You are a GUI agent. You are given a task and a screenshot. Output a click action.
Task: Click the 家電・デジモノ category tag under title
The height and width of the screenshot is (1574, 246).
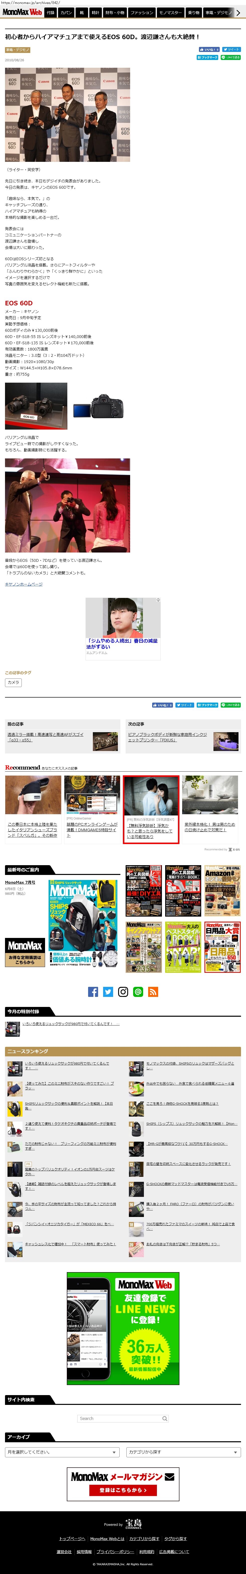coord(18,50)
